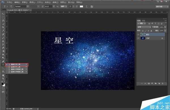Select the Gradient tool
Image resolution: width=170 pixels, height=110 pixels.
[x=3, y=51]
